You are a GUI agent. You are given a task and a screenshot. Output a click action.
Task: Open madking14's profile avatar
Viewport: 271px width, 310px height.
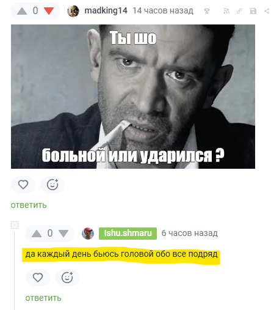tap(73, 11)
